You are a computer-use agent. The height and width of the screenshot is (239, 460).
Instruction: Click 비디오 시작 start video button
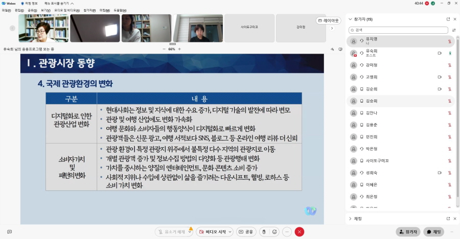point(213,232)
